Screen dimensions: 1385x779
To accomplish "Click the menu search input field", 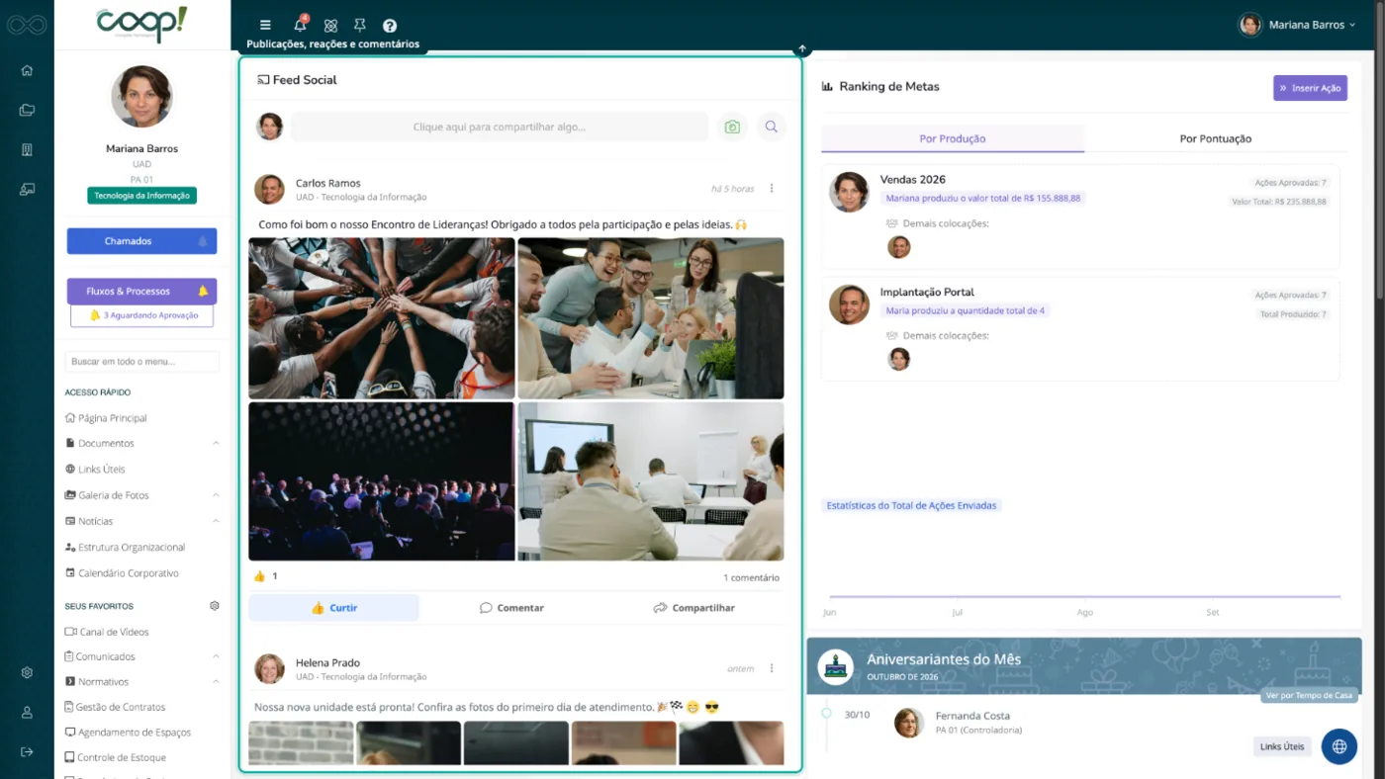I will point(141,362).
